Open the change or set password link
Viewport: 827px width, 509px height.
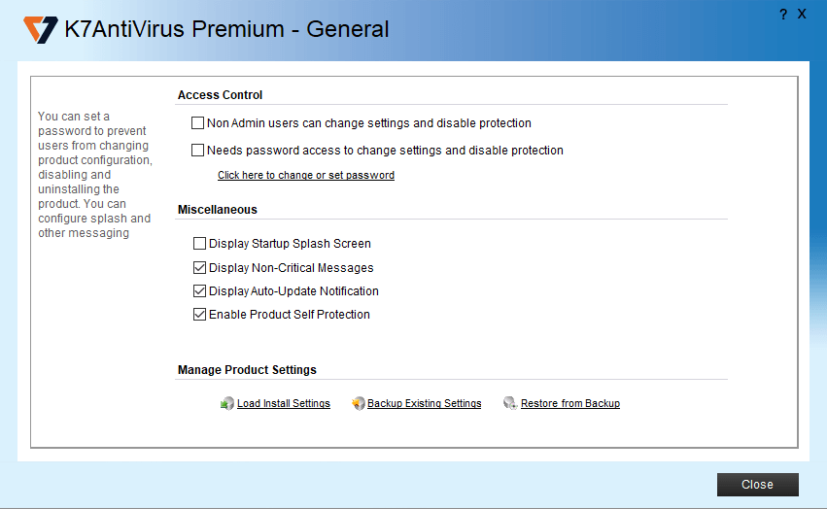pyautogui.click(x=305, y=176)
